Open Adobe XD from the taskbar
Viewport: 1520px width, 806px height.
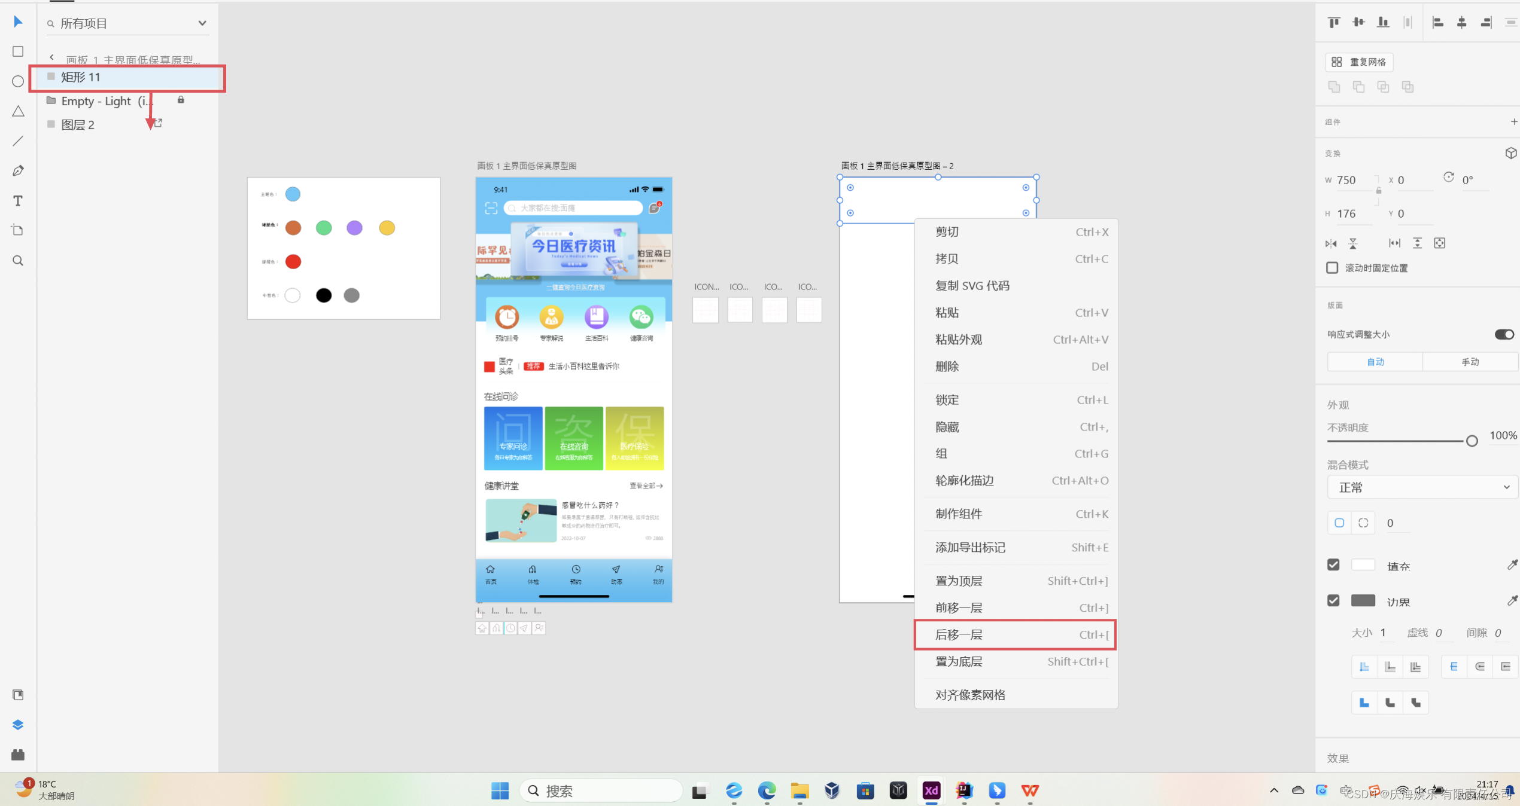[x=931, y=790]
